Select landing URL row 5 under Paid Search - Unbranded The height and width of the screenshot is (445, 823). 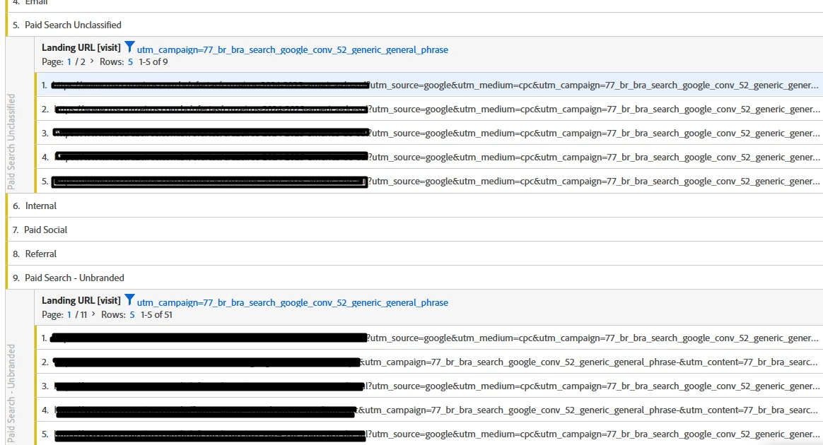click(429, 434)
